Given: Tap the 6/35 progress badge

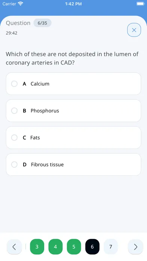Looking at the screenshot, I should pos(42,23).
